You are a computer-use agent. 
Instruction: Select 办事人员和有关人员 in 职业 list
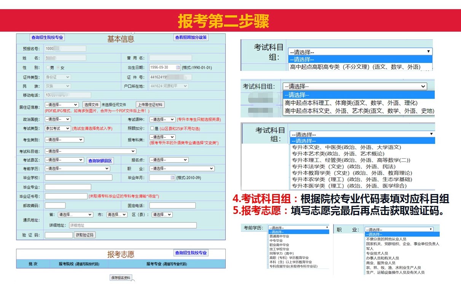(383, 258)
